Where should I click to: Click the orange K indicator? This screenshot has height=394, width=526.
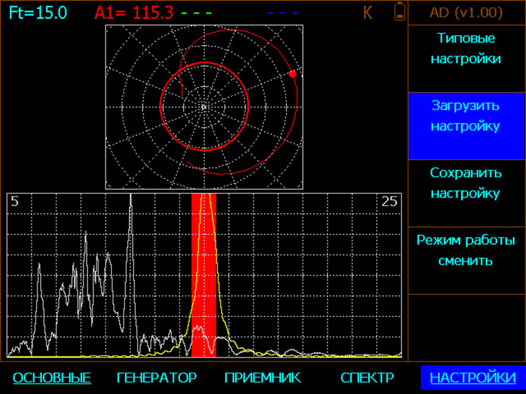point(368,12)
